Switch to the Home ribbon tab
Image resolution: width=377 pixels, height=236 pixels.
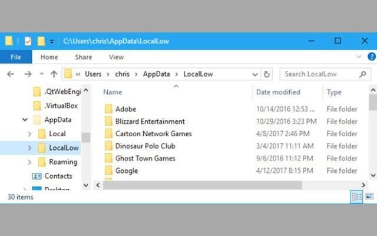pyautogui.click(x=49, y=57)
